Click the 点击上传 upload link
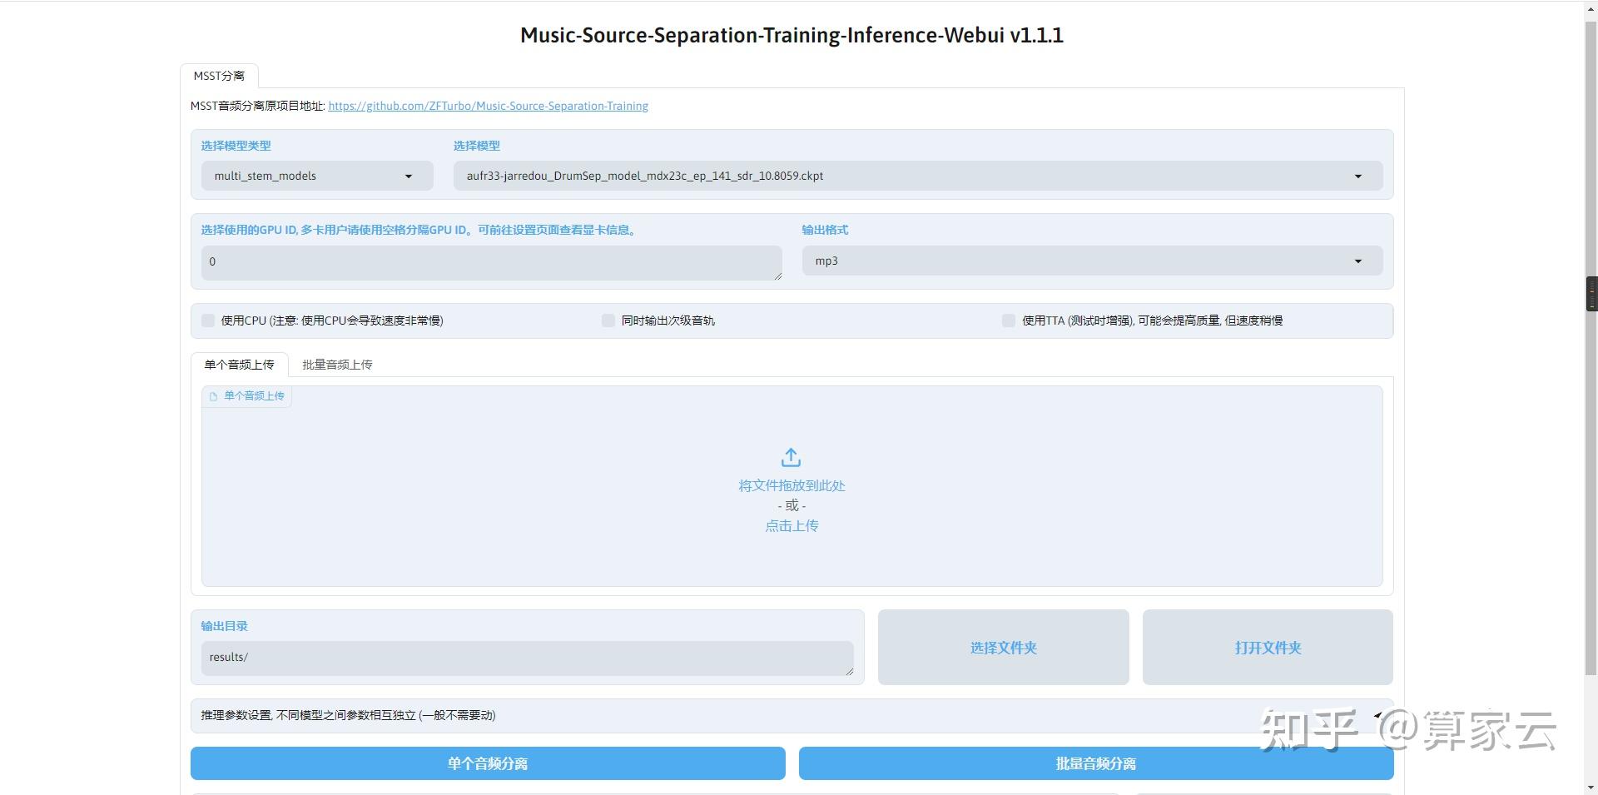Viewport: 1598px width, 795px height. 791,525
